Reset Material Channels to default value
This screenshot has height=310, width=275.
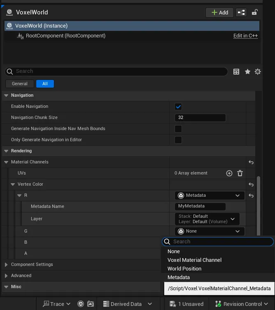point(251,162)
